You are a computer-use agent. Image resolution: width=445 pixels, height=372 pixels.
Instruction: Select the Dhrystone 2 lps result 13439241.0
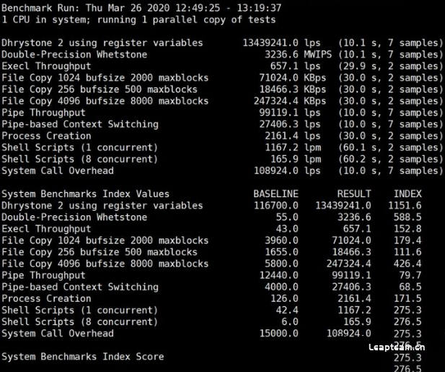270,43
